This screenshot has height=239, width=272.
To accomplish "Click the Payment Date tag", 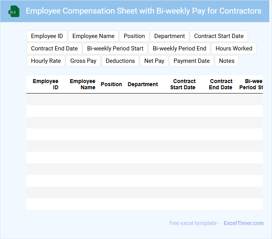I will tap(191, 61).
